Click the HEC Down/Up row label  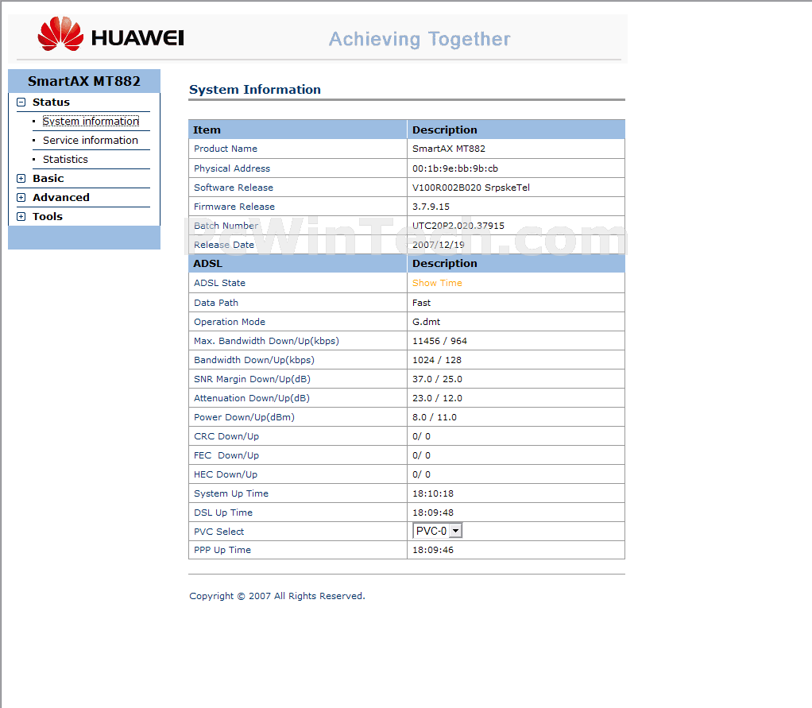[226, 475]
